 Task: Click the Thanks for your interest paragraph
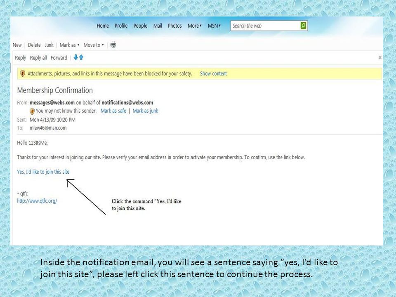161,157
